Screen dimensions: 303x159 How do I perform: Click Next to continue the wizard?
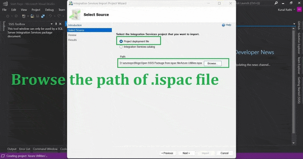[186, 153]
